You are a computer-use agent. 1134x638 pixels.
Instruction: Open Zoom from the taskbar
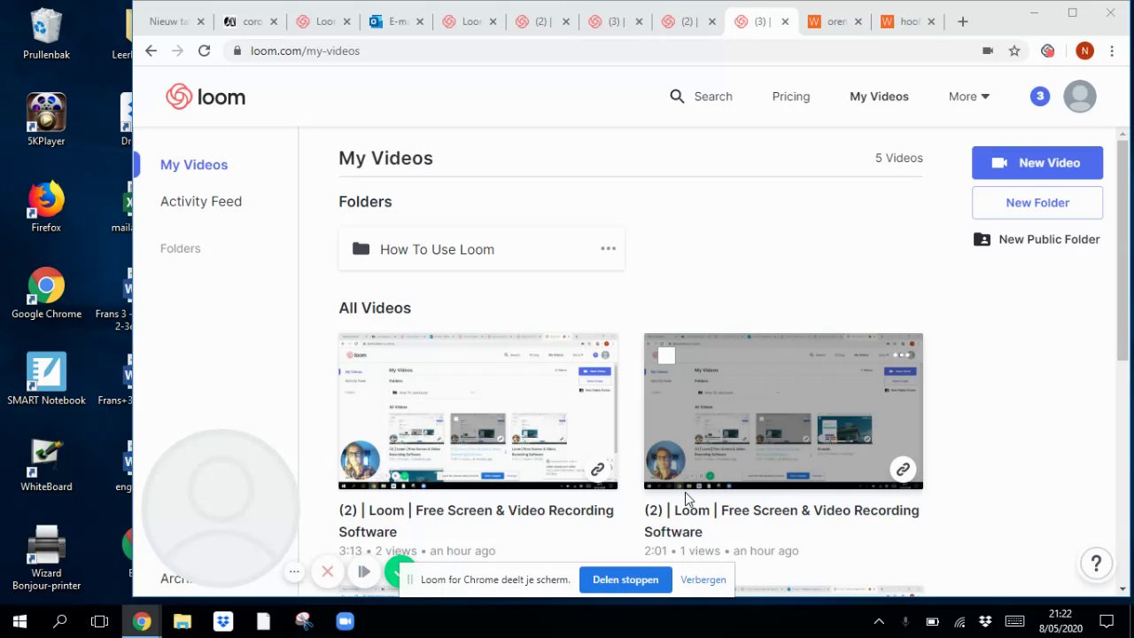click(345, 621)
